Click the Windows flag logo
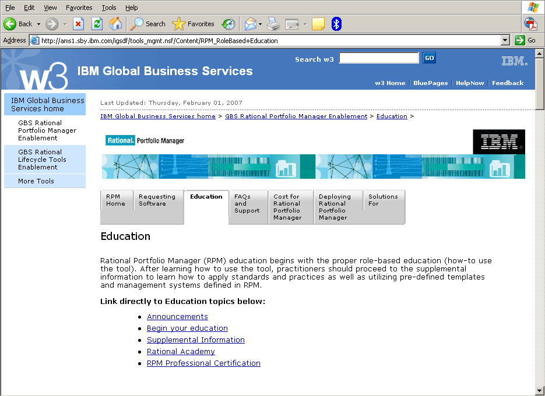545x396 pixels. pyautogui.click(x=533, y=8)
